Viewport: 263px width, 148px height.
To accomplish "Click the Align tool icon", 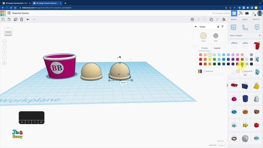I will [217, 19].
